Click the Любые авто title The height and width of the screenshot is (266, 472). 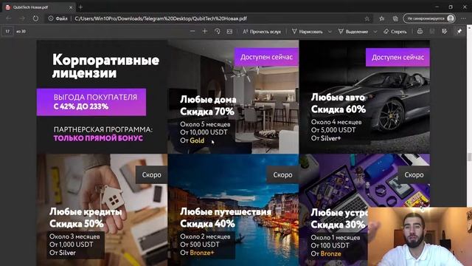coord(338,97)
